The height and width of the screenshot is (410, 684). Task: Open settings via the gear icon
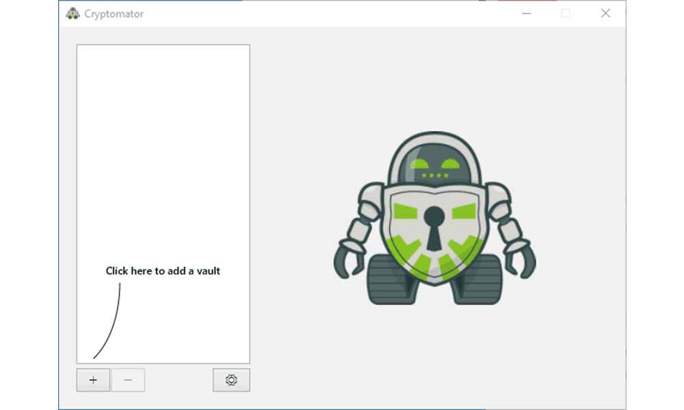[231, 380]
